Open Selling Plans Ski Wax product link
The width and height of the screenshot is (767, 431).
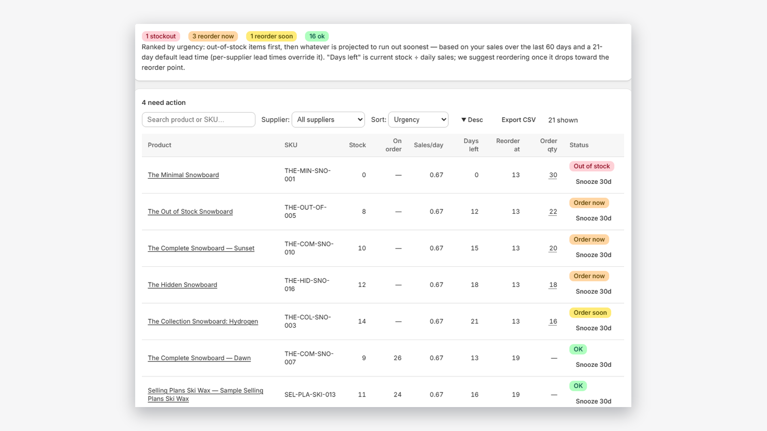[205, 395]
